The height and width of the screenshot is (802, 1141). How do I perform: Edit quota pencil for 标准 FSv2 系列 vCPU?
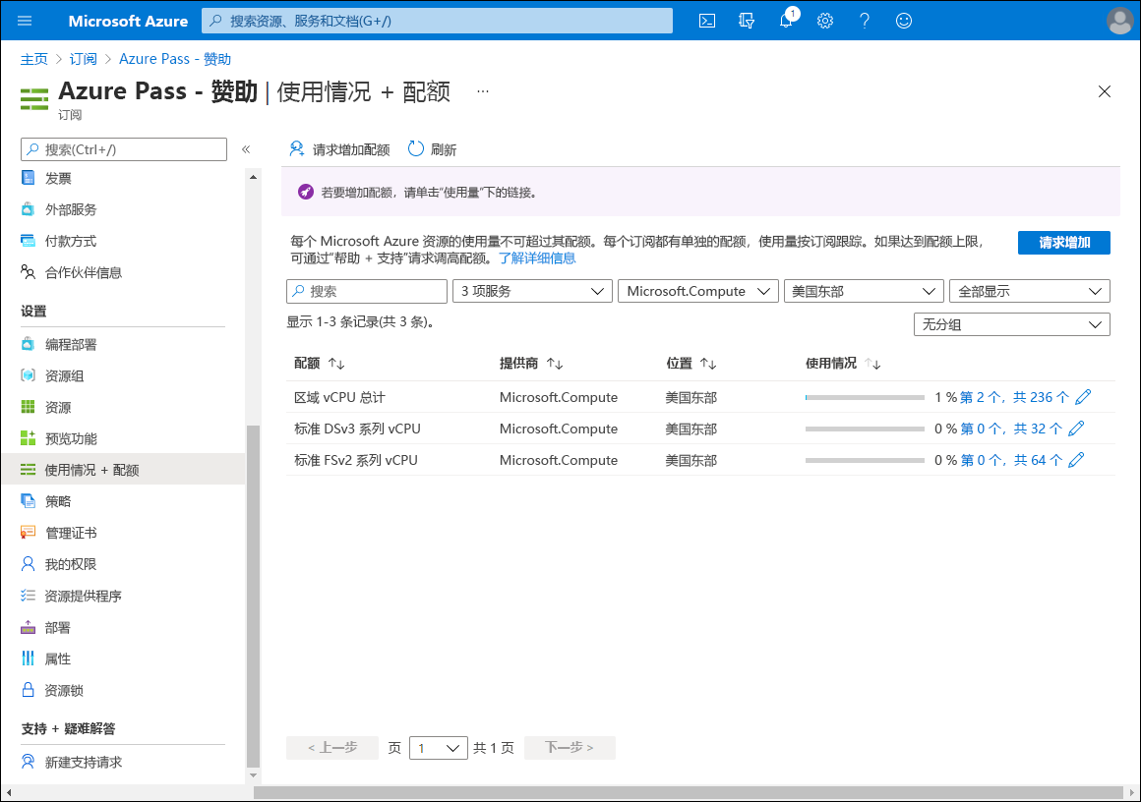1076,460
